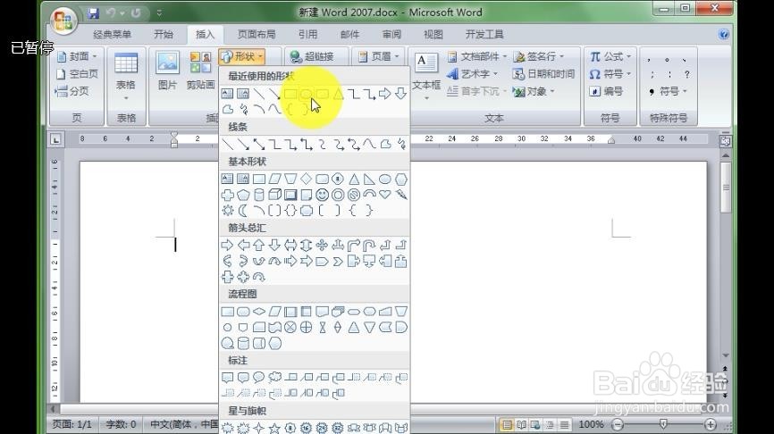Switch to the 页面布局 tab
Image resolution: width=774 pixels, height=434 pixels.
(x=257, y=35)
